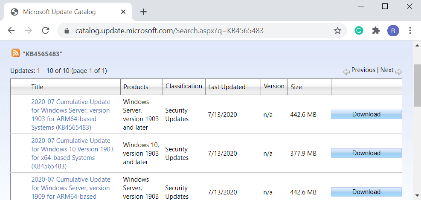Reload the page with refresh icon
This screenshot has height=200, width=421.
coord(46,31)
